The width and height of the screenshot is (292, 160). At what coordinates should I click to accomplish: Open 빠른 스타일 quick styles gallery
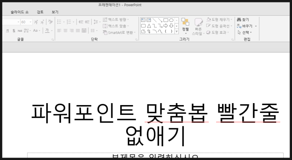(x=198, y=27)
